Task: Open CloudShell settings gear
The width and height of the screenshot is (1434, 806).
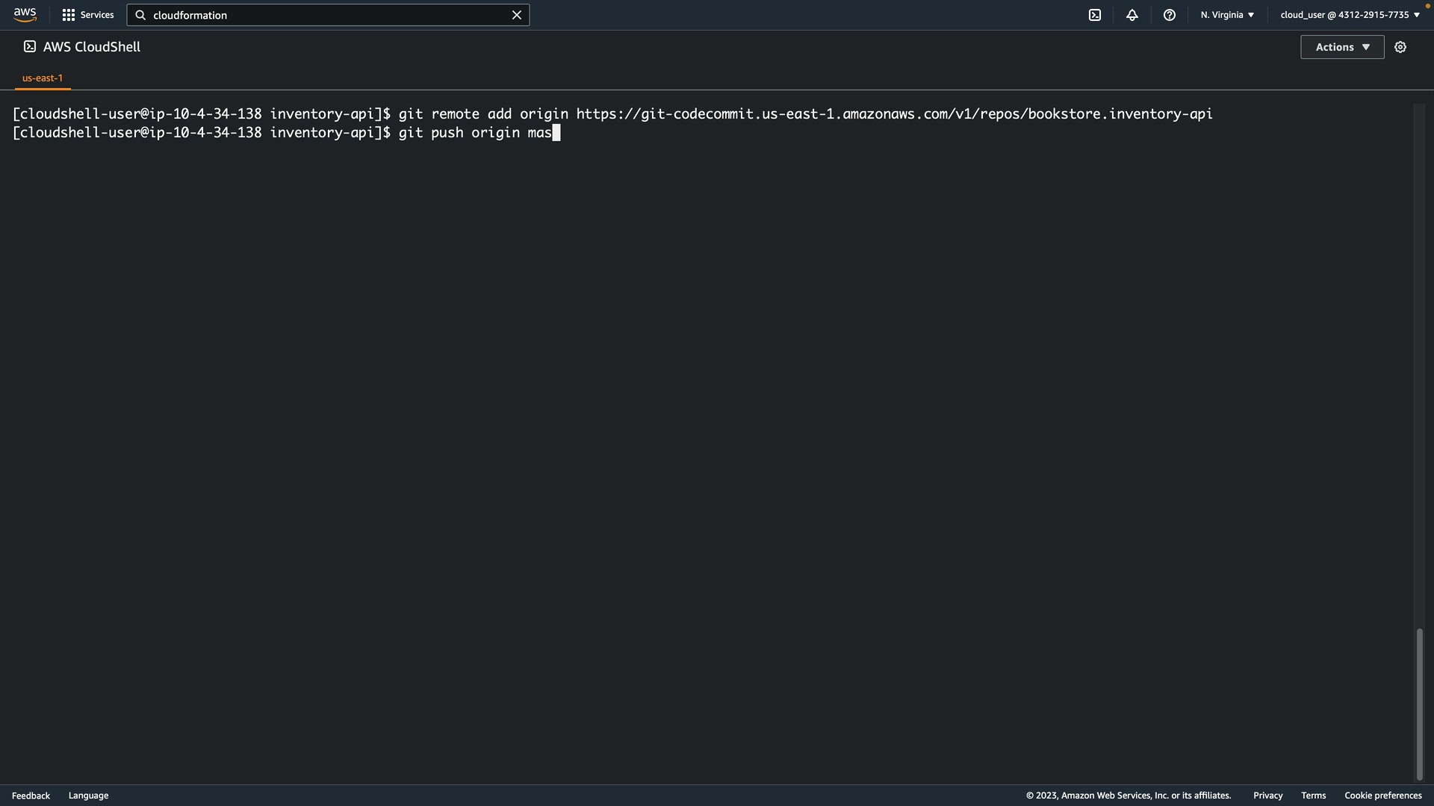Action: pyautogui.click(x=1400, y=47)
